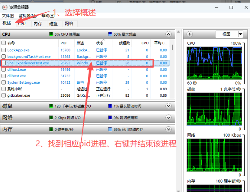Select the 系统中断 process name
This screenshot has height=192, width=250.
tap(14, 89)
